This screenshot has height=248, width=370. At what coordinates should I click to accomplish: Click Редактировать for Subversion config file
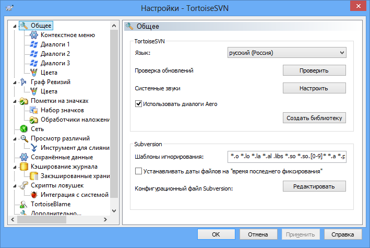(314, 186)
